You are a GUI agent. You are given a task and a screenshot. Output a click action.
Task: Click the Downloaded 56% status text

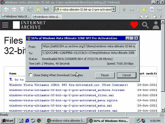[x=77, y=59]
